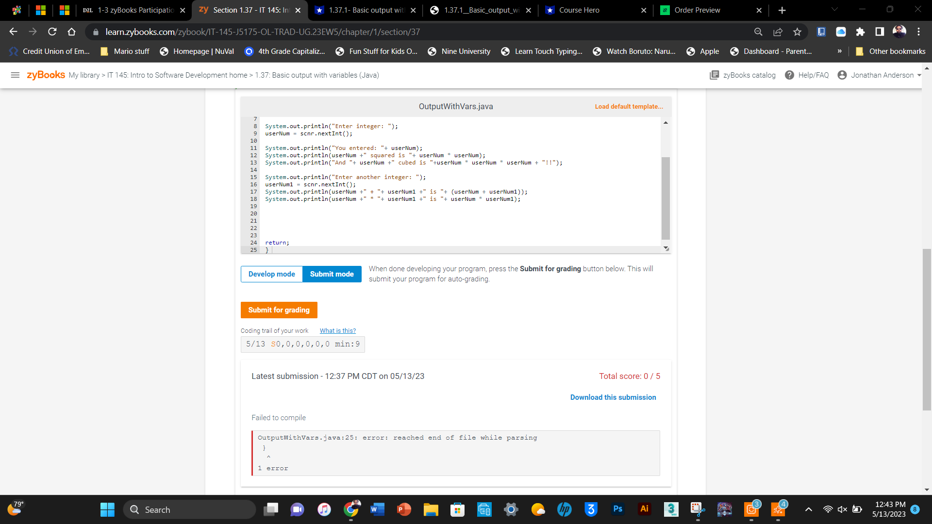Click the Load default template link
This screenshot has height=524, width=932.
tap(629, 106)
